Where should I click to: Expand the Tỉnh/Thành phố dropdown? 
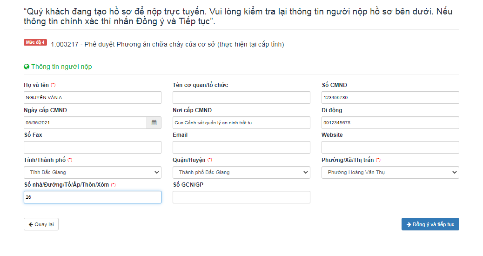point(93,173)
